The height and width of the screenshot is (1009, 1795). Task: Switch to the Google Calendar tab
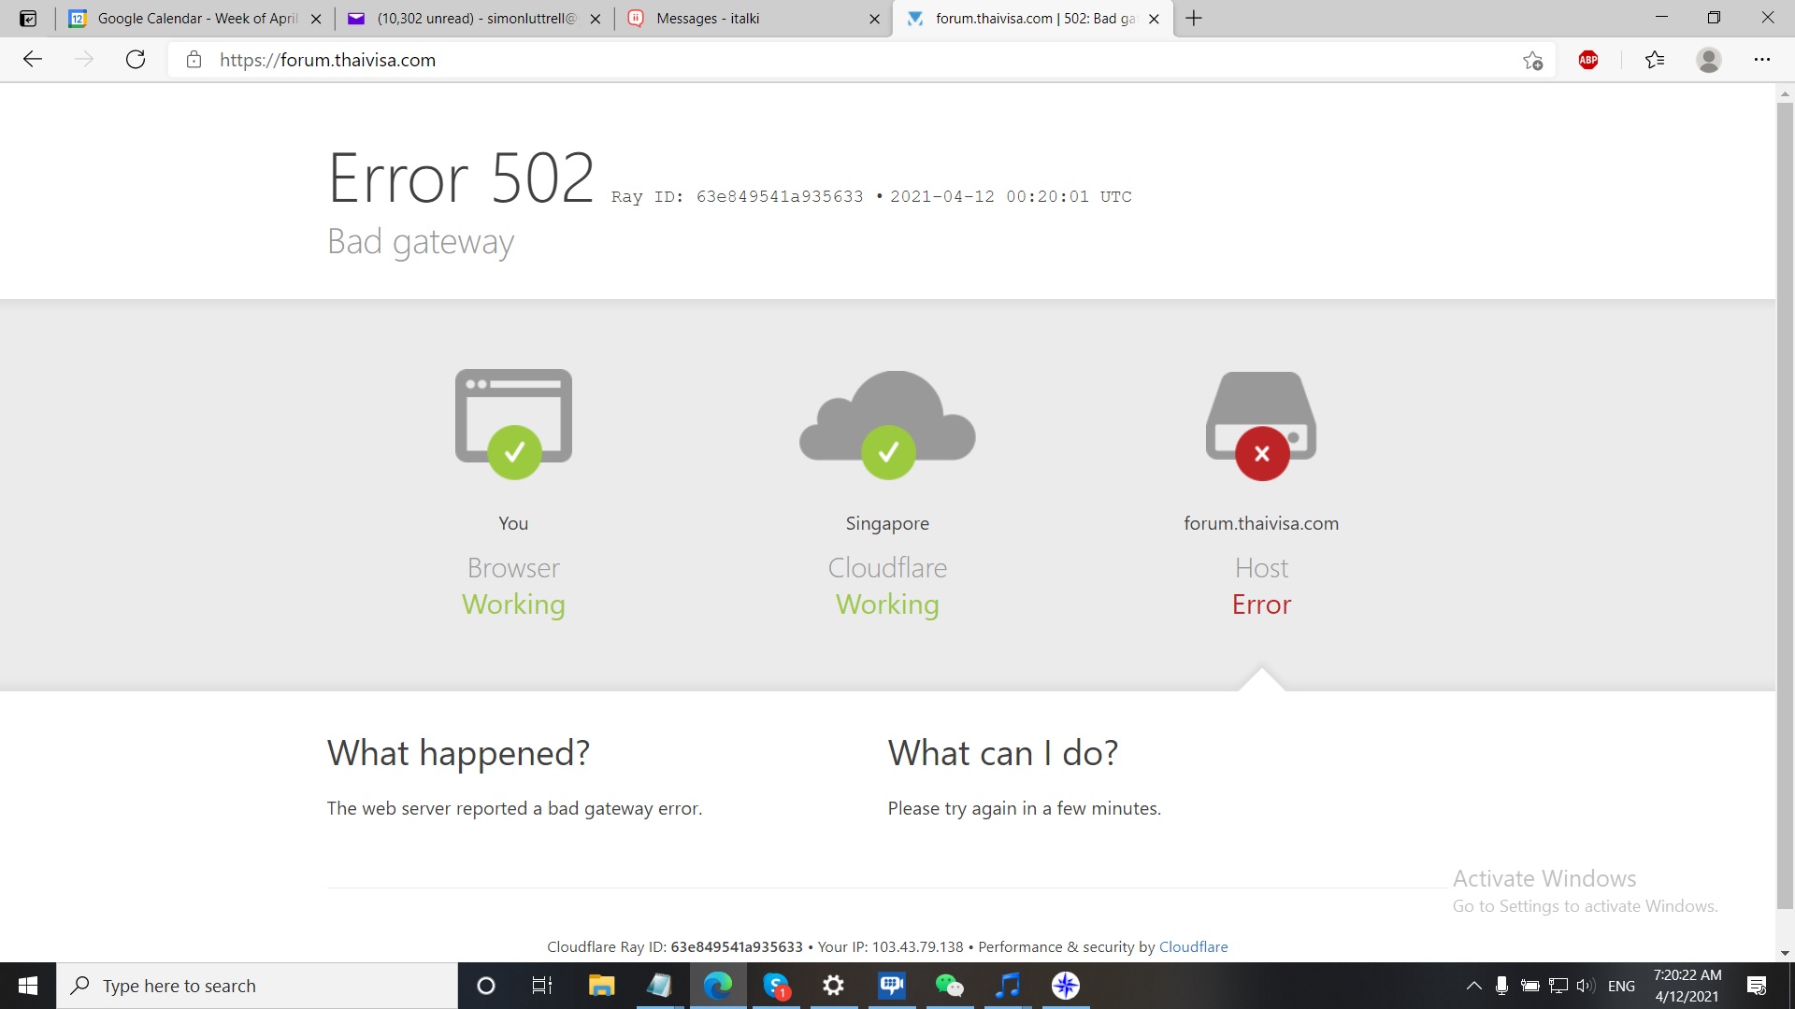(196, 18)
